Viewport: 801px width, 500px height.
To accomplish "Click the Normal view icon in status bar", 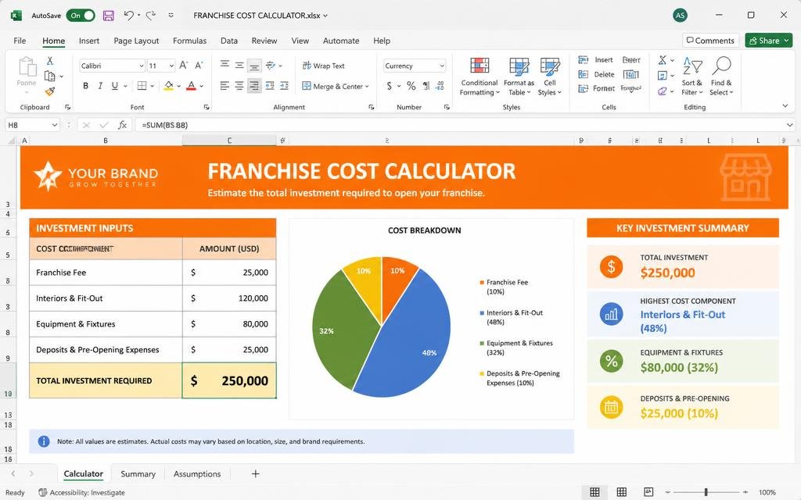I will point(594,492).
